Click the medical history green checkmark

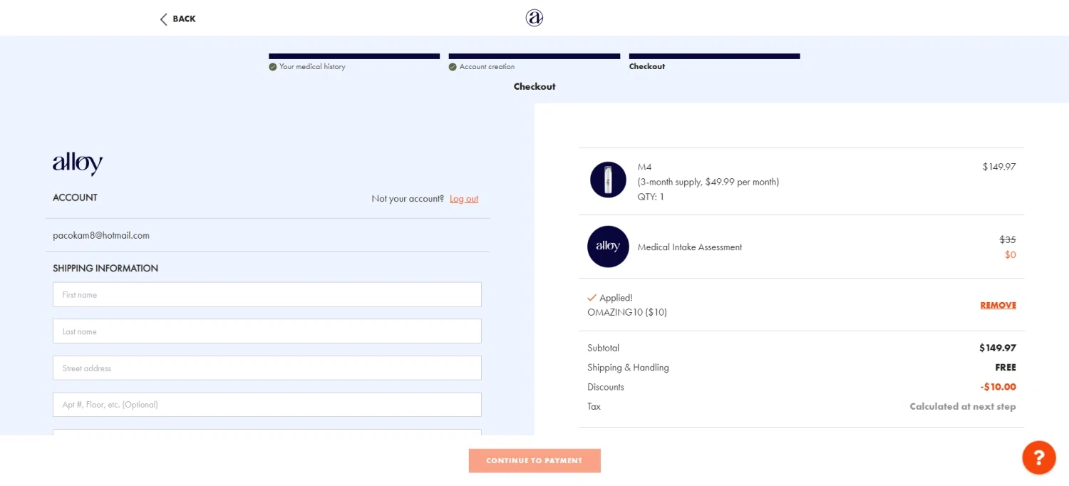pos(272,67)
